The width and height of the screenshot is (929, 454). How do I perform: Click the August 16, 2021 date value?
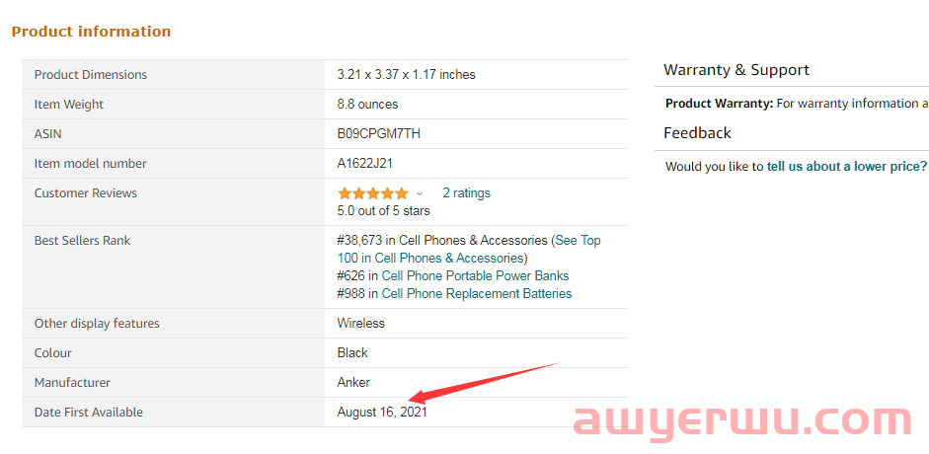pyautogui.click(x=382, y=412)
